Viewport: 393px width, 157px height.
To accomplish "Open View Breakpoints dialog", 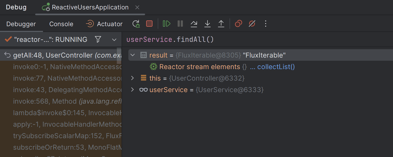I will [238, 24].
